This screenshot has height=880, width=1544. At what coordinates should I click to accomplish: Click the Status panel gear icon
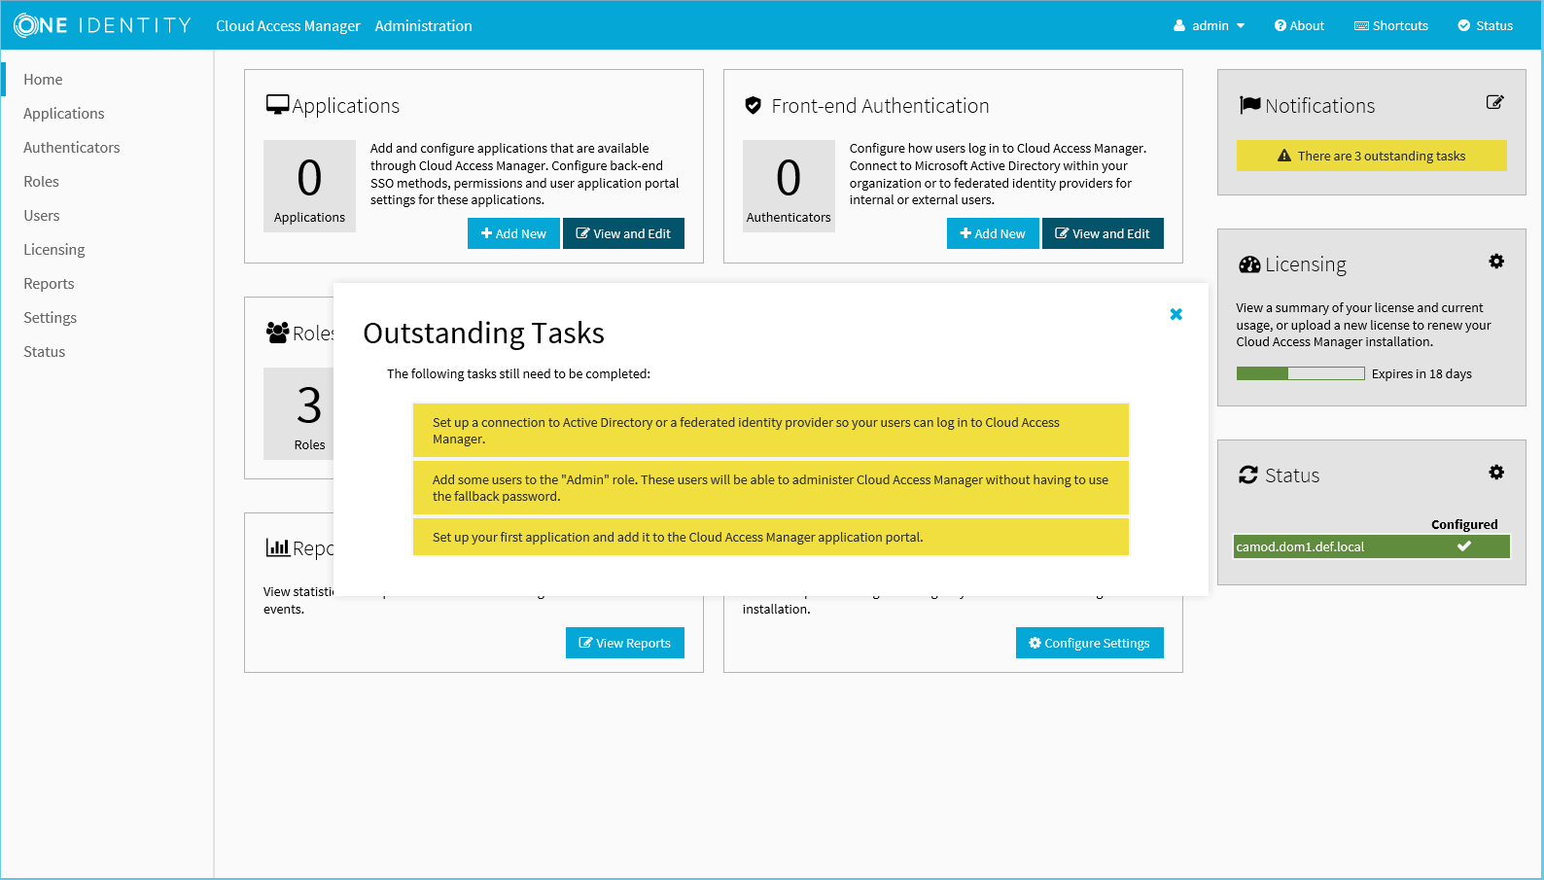(1496, 472)
